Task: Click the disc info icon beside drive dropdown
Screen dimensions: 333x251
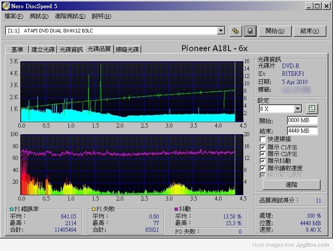Action: pos(235,31)
